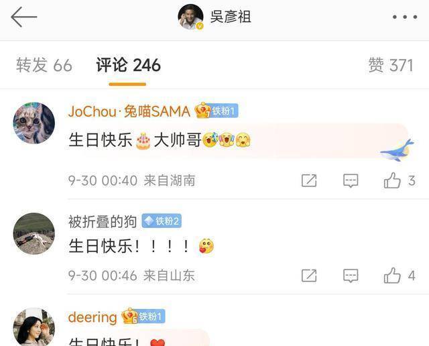Open the three-dot more options menu
The height and width of the screenshot is (346, 429).
[x=405, y=17]
